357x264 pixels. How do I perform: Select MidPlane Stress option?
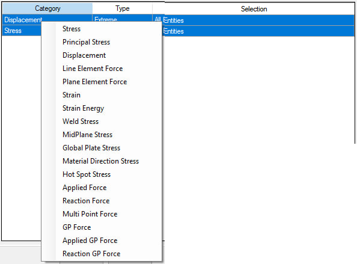pyautogui.click(x=102, y=135)
